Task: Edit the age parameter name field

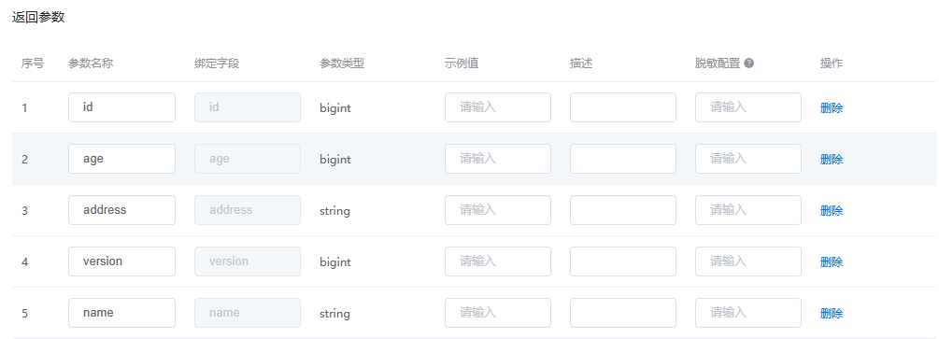Action: pyautogui.click(x=121, y=159)
